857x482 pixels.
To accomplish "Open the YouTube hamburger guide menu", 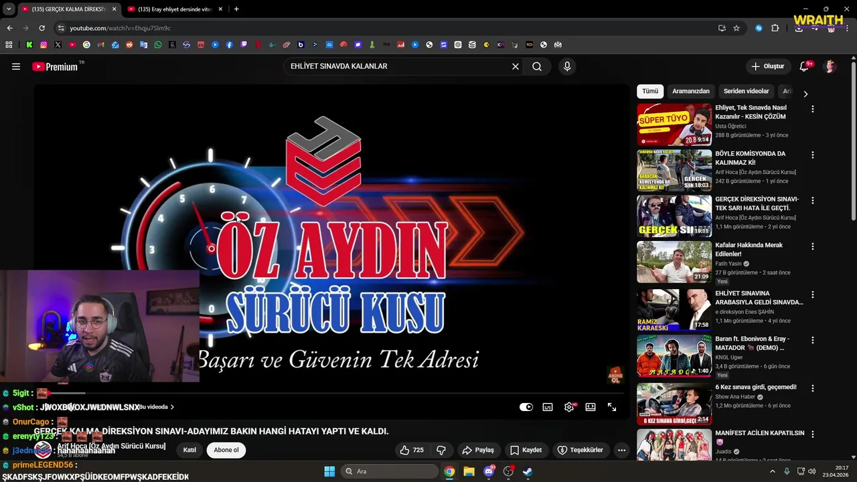I will point(16,66).
